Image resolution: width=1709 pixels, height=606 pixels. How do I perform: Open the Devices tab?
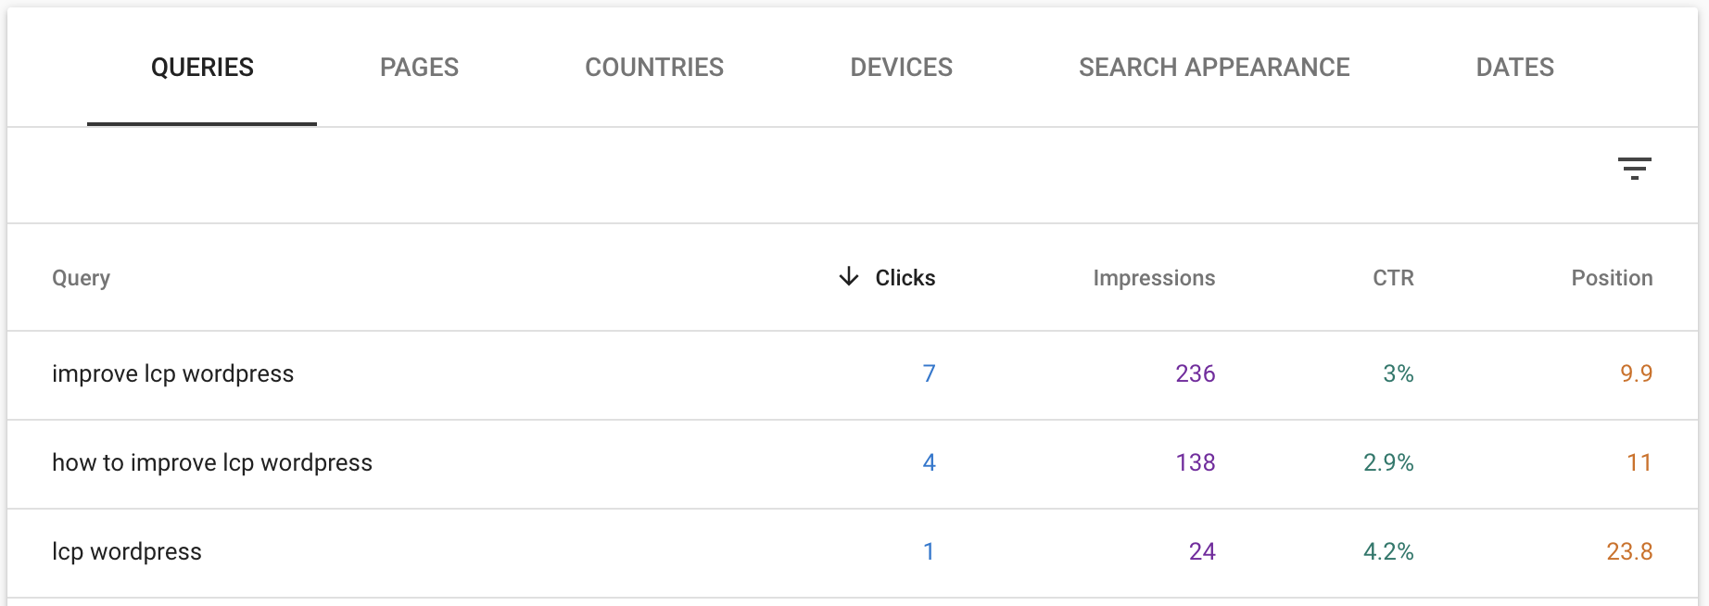[x=901, y=67]
